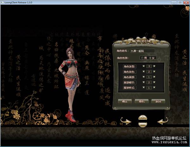Click the 面部细节 value box showing 2
Screen dimensions: 190x147
point(149,82)
